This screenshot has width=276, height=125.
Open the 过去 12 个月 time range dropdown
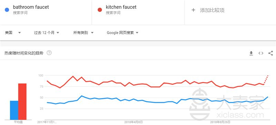point(47,33)
